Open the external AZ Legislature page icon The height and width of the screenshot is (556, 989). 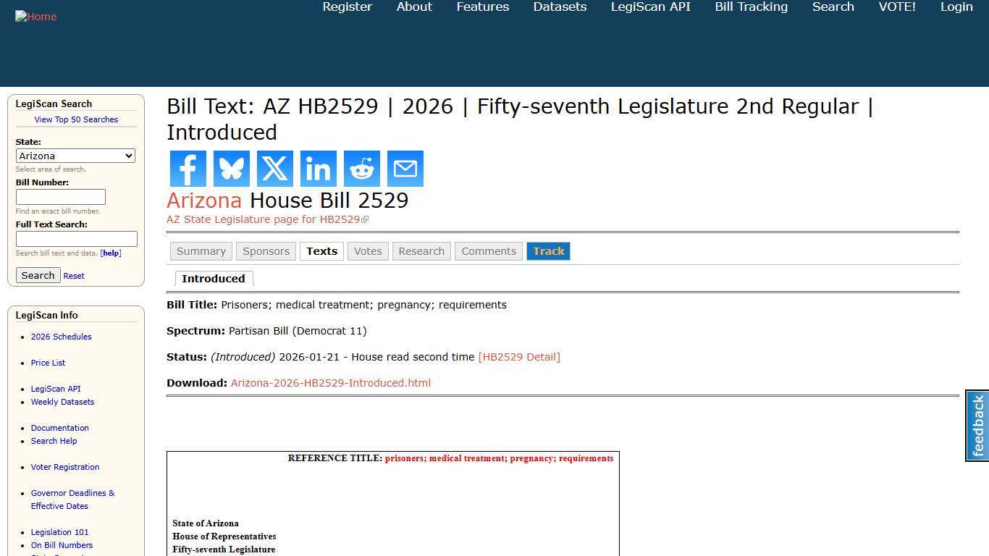pos(366,219)
